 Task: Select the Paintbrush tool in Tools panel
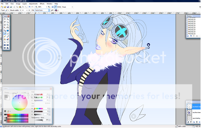click(x=5, y=33)
